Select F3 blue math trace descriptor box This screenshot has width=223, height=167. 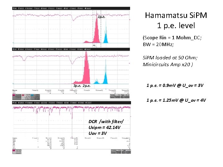coord(35,97)
